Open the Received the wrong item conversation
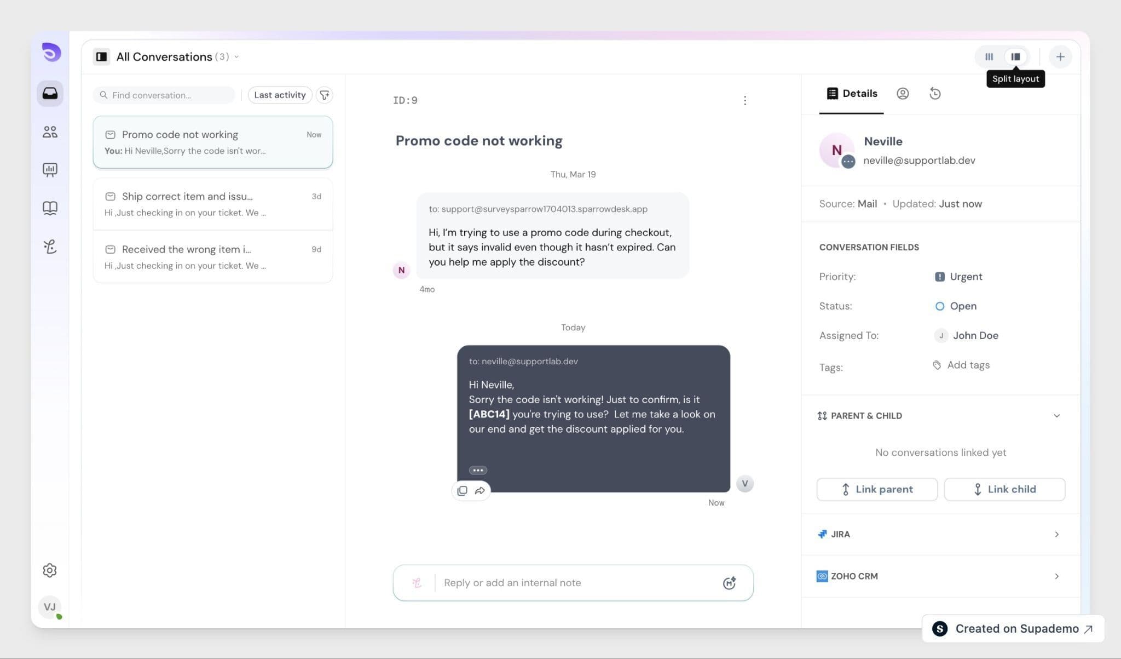Image resolution: width=1121 pixels, height=659 pixels. point(213,257)
